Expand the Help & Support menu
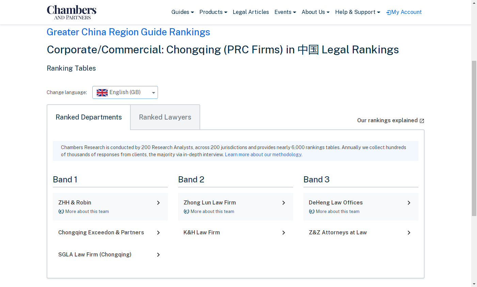This screenshot has width=477, height=287. 357,12
